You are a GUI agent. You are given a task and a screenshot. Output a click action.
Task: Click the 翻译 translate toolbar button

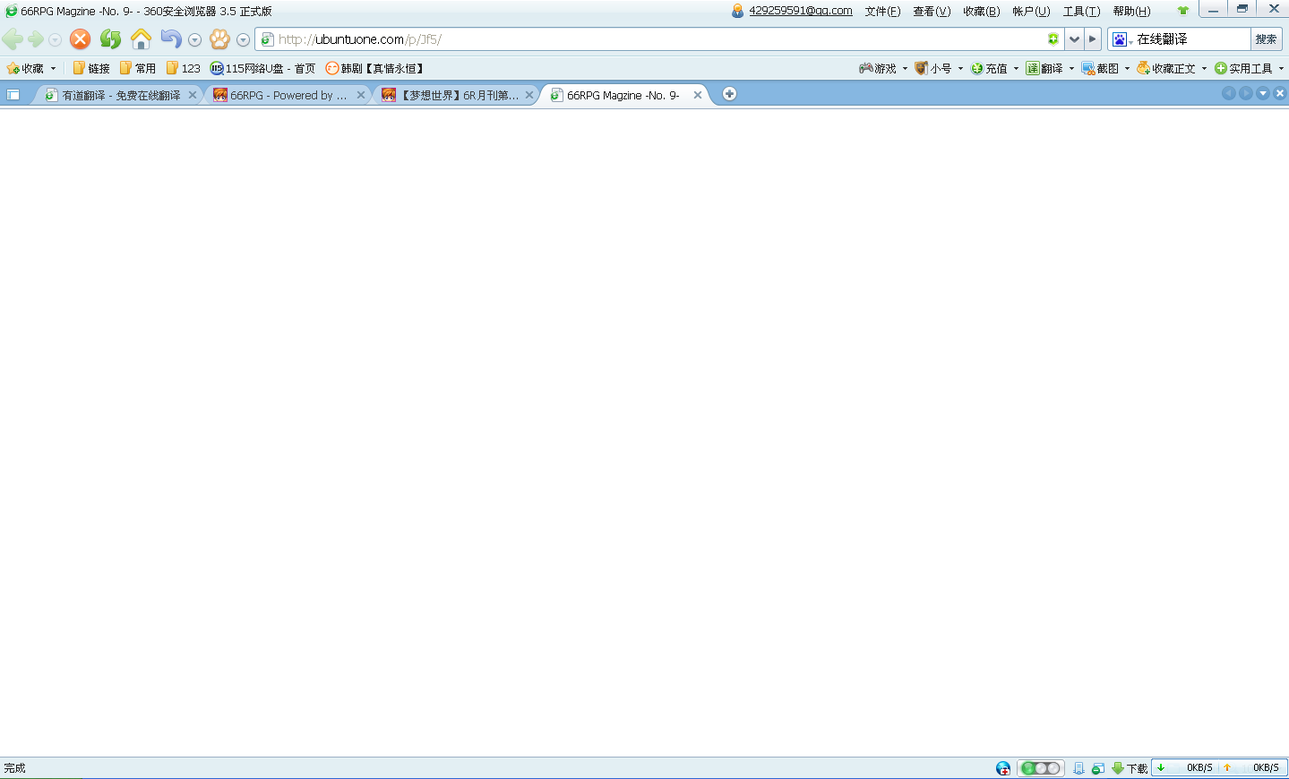[1044, 69]
